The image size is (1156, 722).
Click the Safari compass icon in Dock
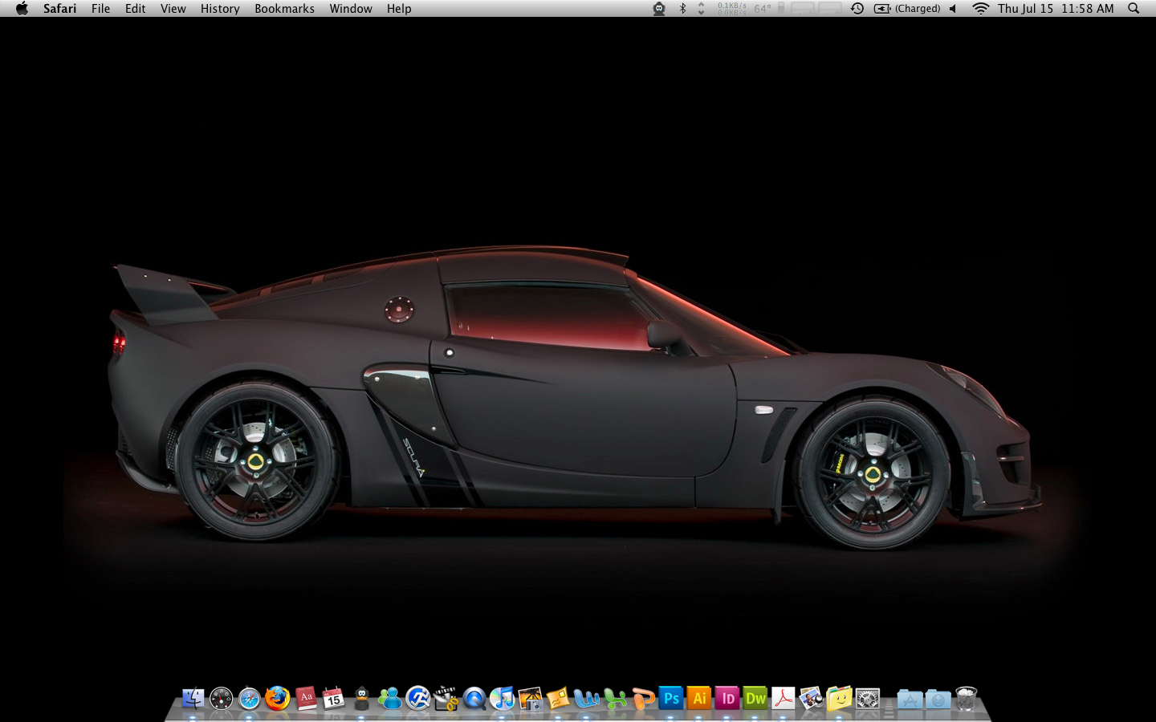point(249,699)
